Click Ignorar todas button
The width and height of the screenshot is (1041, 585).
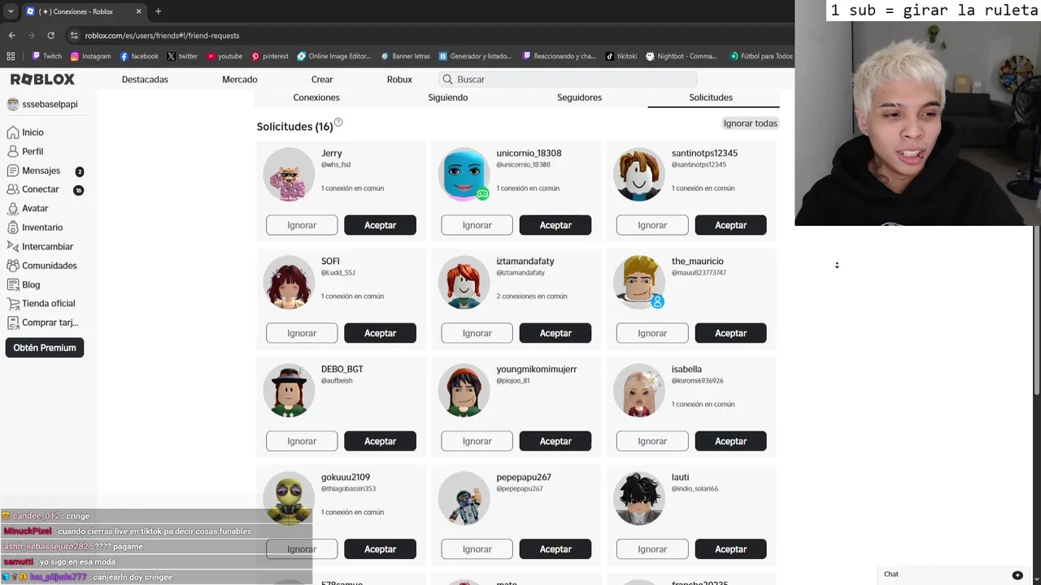click(751, 123)
